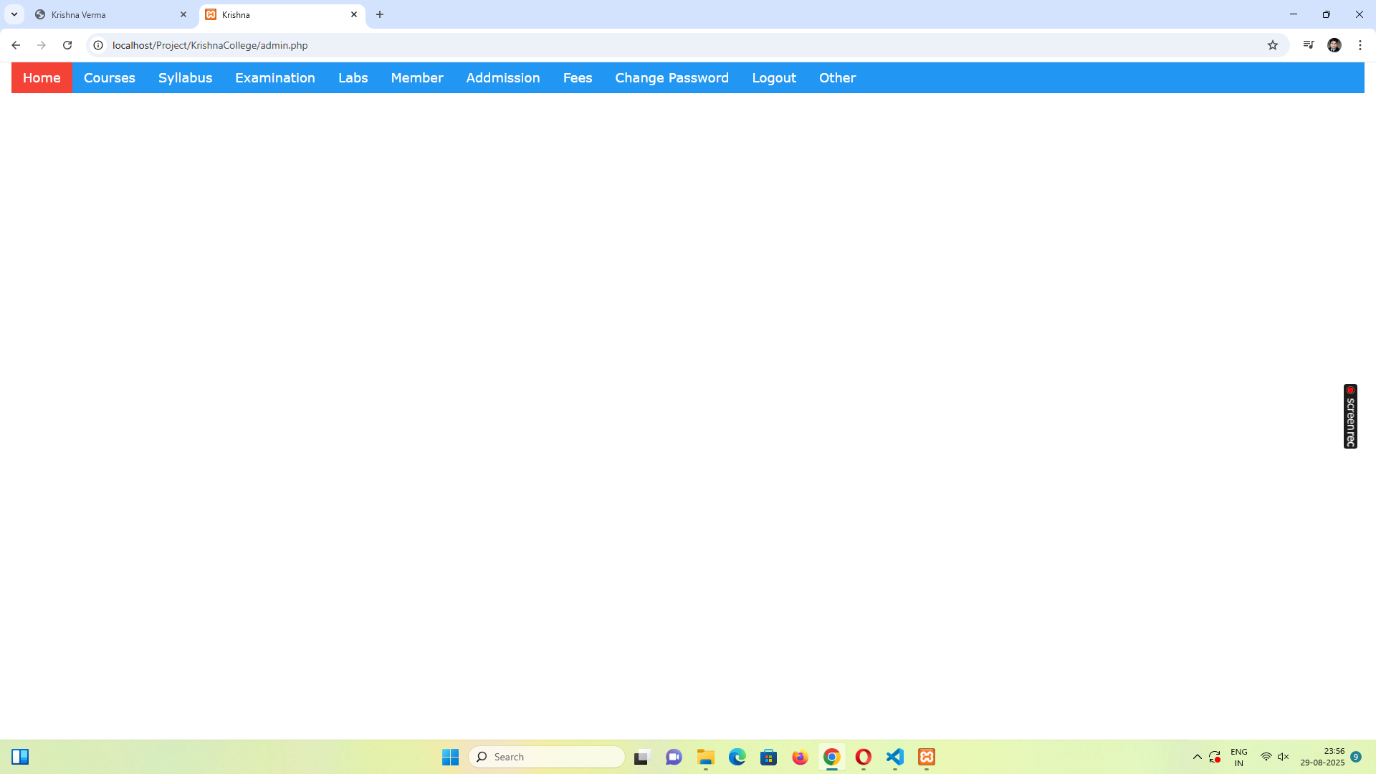Open the Wi-Fi network settings
Screen dimensions: 1376x774
pos(1266,757)
